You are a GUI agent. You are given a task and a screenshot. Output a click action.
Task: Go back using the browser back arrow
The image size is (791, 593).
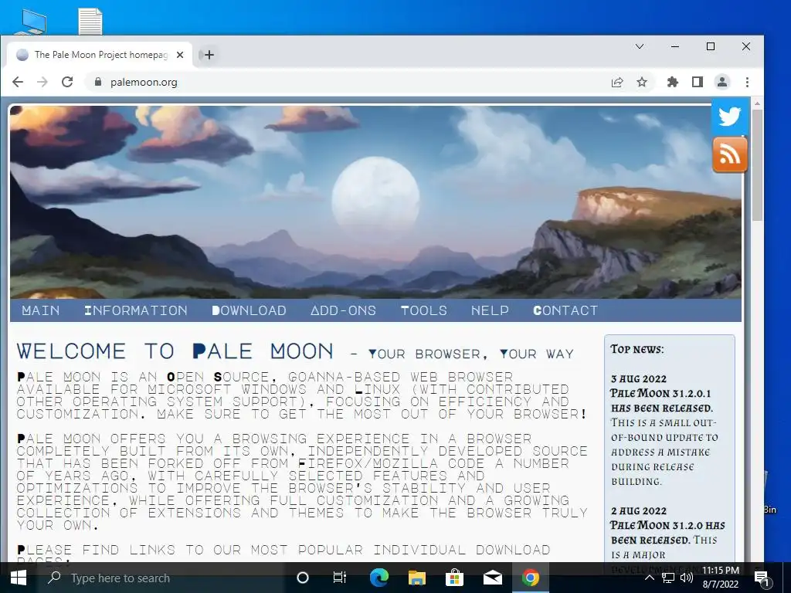18,82
